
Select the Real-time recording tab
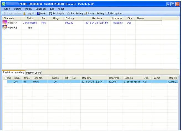click(x=13, y=72)
